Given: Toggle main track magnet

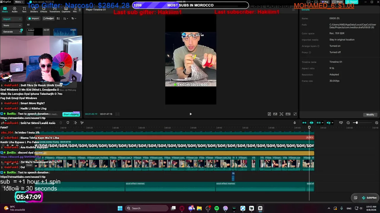Looking at the screenshot, I should [304, 123].
